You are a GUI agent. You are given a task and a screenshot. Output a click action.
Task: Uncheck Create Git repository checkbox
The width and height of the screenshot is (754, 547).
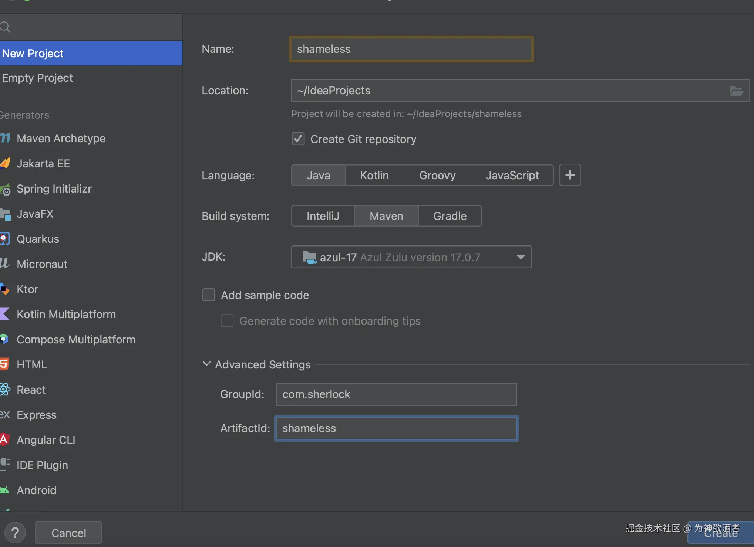pyautogui.click(x=298, y=139)
